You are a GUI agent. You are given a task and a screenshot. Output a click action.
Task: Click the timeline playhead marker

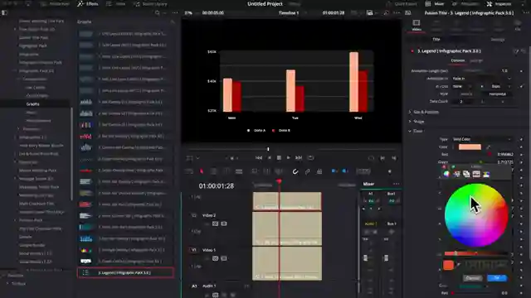(x=279, y=182)
